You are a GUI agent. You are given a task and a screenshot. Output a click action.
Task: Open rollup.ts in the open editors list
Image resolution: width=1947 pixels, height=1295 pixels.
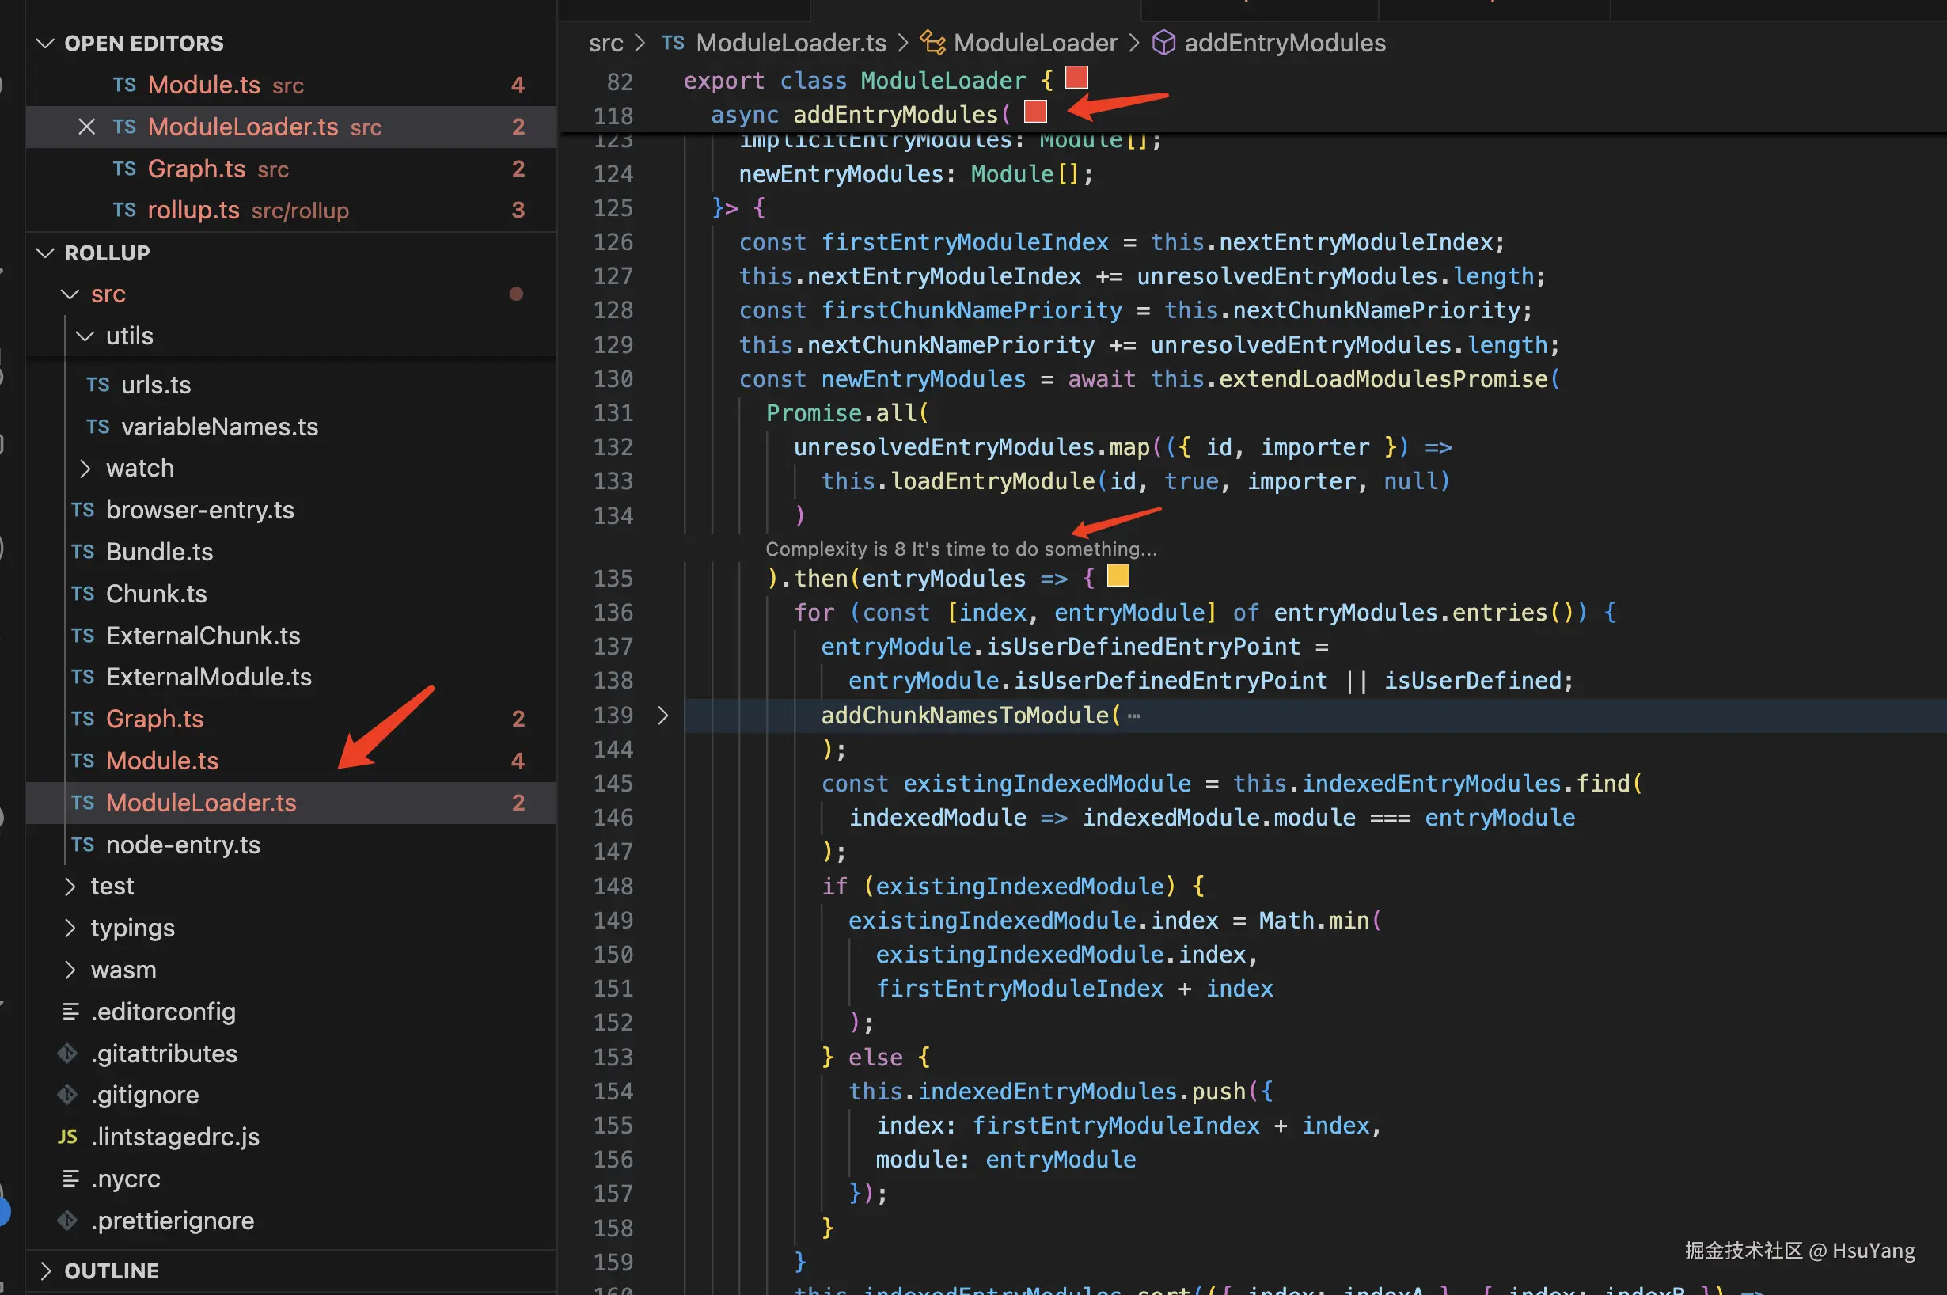[193, 210]
